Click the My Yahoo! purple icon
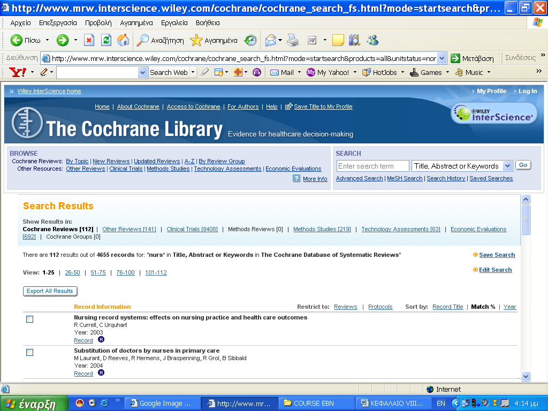Viewport: 548px width, 411px height. tap(311, 72)
